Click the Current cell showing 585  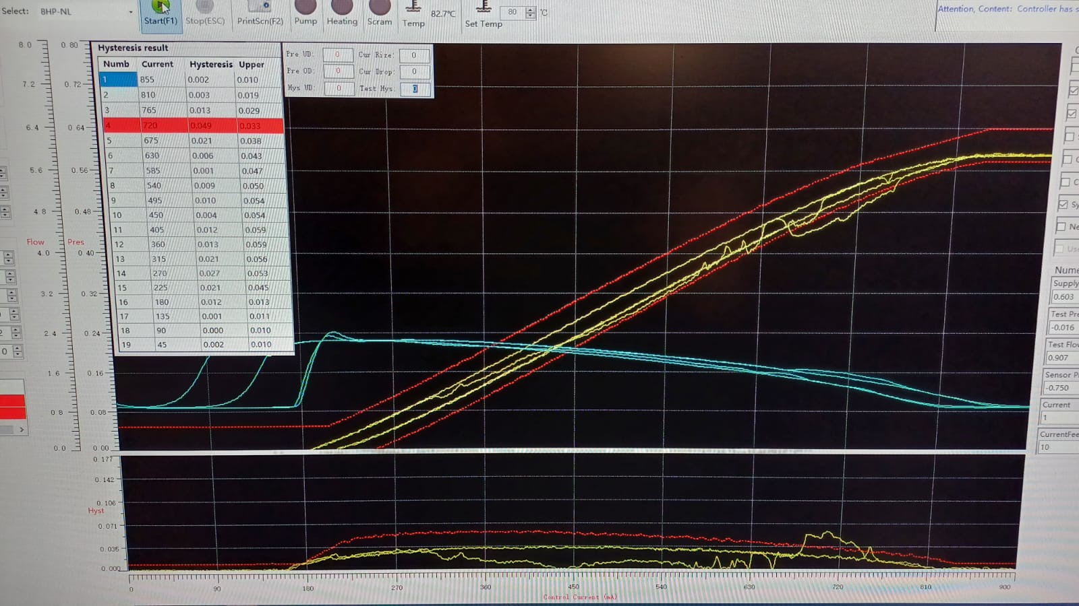(167, 171)
